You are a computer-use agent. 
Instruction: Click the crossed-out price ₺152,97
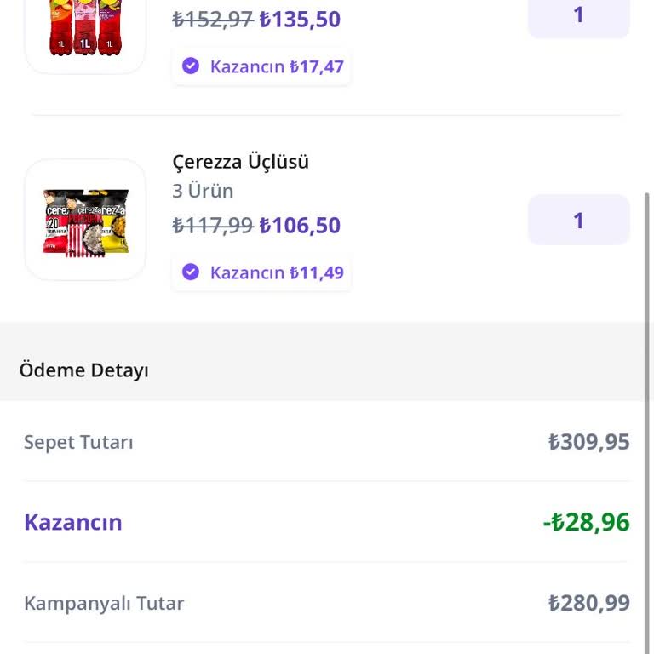click(213, 20)
